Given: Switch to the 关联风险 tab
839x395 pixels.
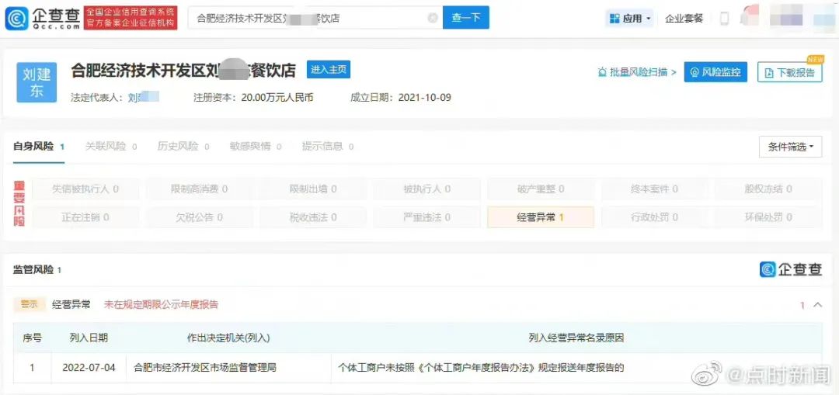Looking at the screenshot, I should click(x=111, y=147).
